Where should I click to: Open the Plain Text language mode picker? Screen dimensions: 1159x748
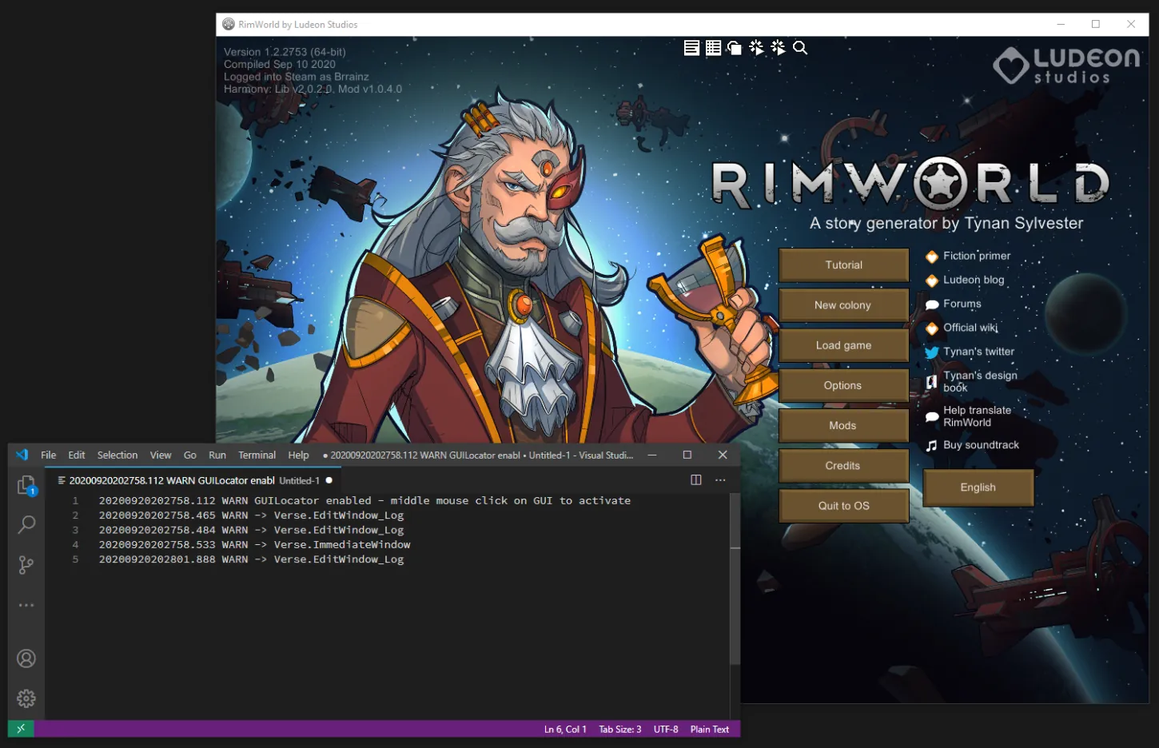[x=709, y=729]
